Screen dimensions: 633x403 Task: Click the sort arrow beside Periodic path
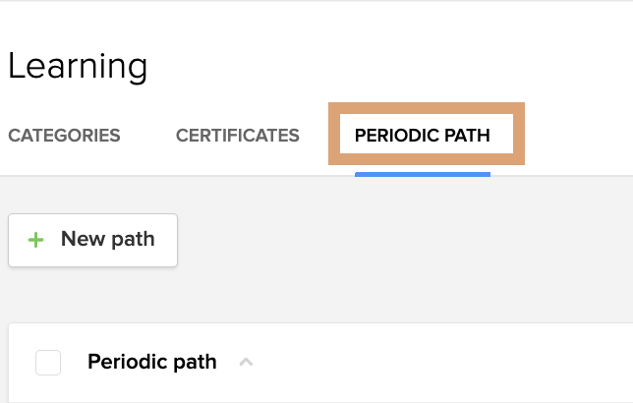pyautogui.click(x=247, y=363)
